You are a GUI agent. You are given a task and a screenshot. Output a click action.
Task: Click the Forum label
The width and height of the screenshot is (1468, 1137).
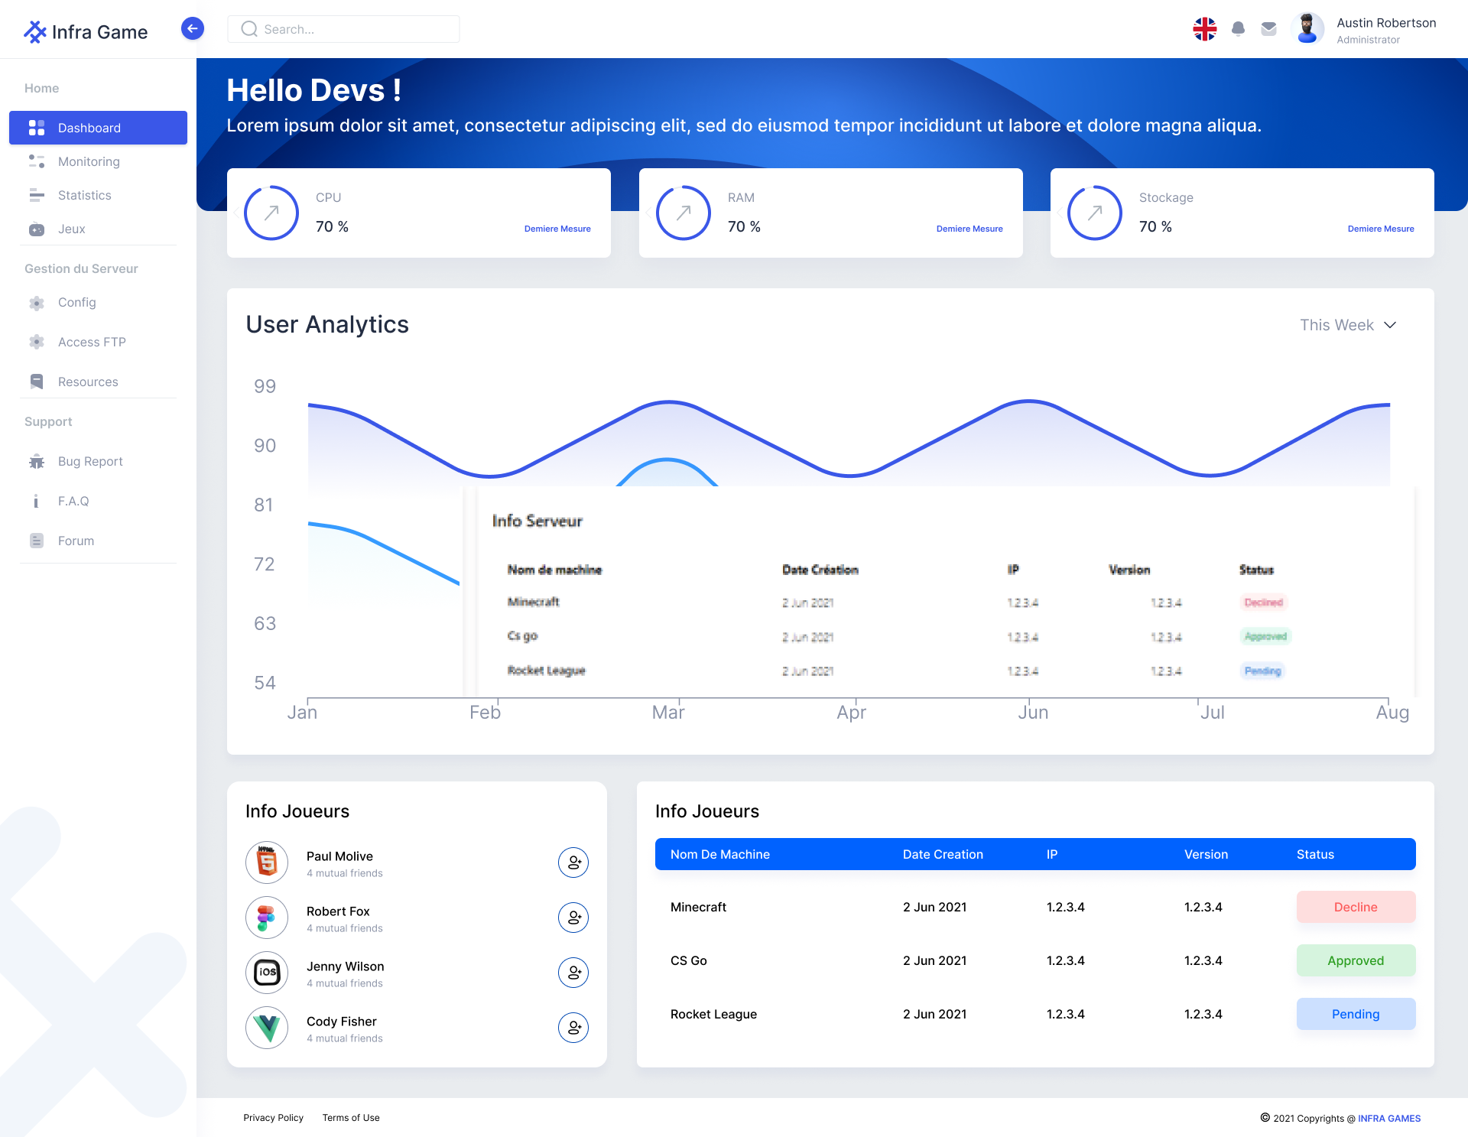tap(76, 541)
